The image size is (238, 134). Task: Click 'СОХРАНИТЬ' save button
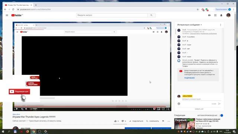152,121
